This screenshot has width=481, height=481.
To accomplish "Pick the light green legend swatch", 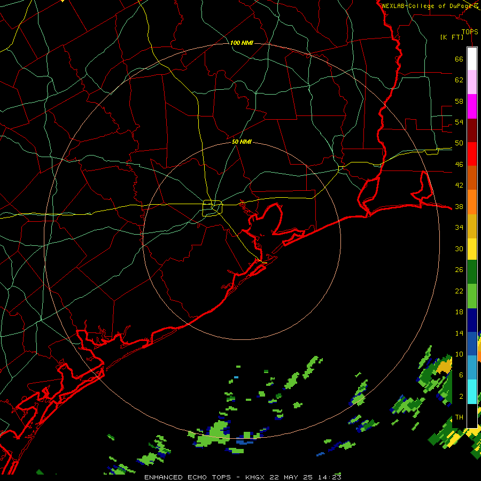I will pos(472,296).
